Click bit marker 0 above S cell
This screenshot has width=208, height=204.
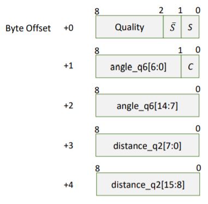[x=198, y=10]
